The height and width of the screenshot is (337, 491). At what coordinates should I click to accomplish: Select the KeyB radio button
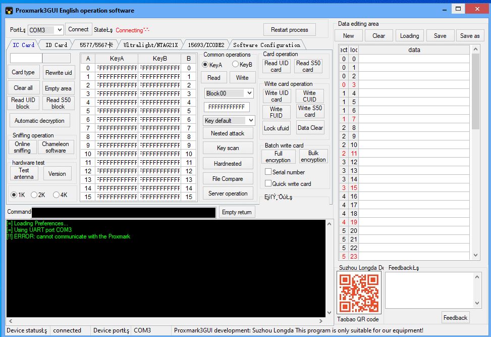[236, 65]
